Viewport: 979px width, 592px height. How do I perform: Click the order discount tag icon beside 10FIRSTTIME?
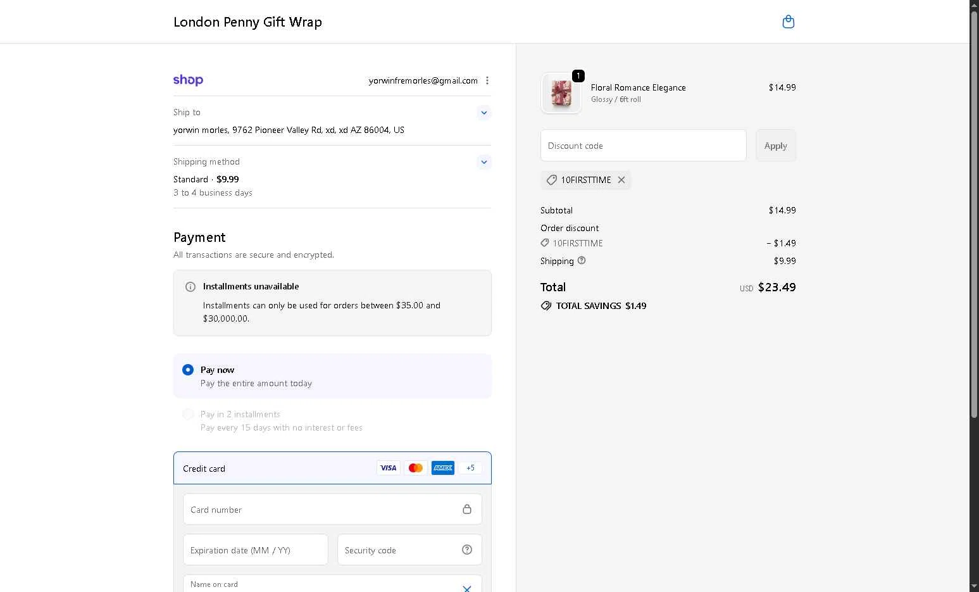[x=545, y=243]
